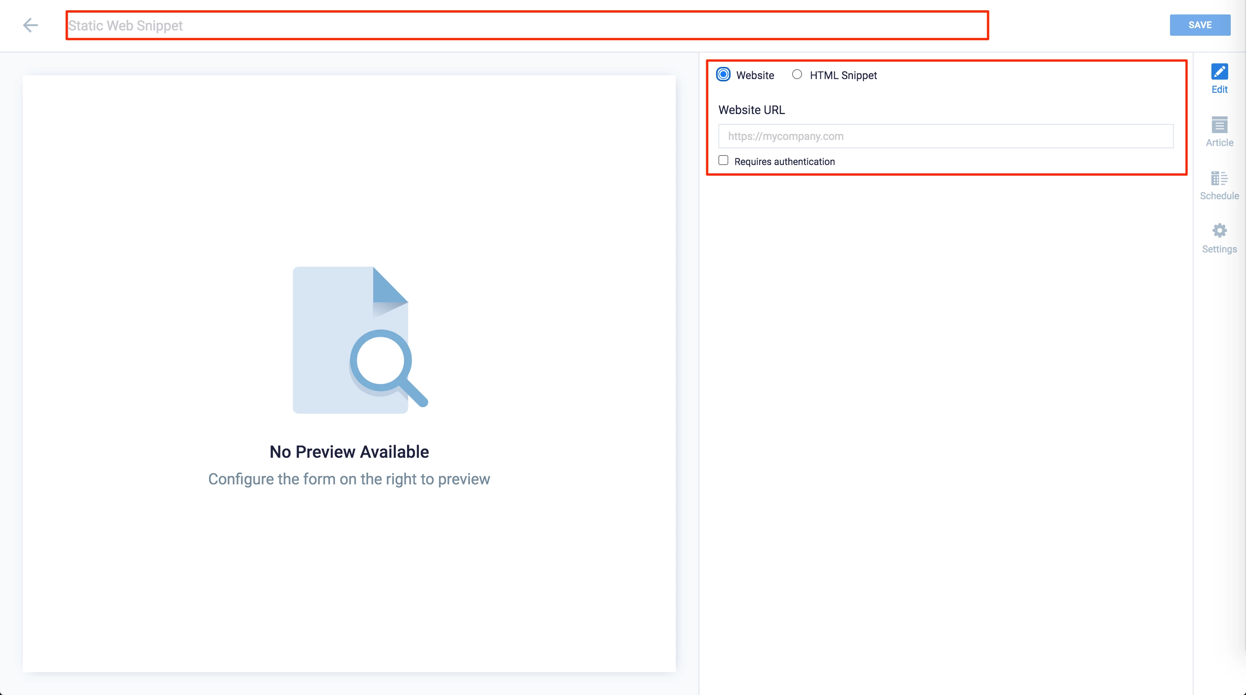This screenshot has height=695, width=1246.
Task: Open the Schedule icon in sidebar
Action: [1219, 178]
